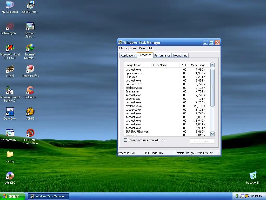Viewport: 266px width, 200px height.
Task: Select the Recycle Bin icon
Action: click(x=253, y=178)
